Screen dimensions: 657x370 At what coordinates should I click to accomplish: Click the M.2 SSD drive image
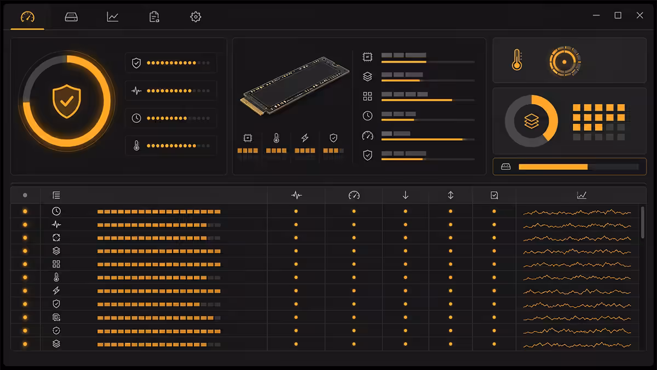[x=295, y=86]
